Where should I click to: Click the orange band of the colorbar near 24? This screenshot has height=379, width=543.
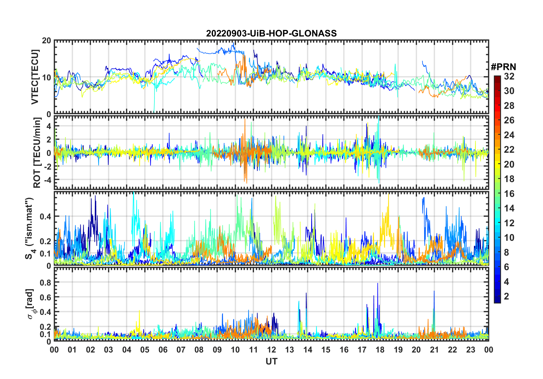(497, 135)
